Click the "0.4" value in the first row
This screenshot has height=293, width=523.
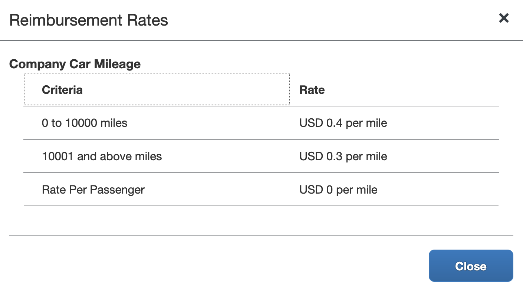tap(334, 123)
